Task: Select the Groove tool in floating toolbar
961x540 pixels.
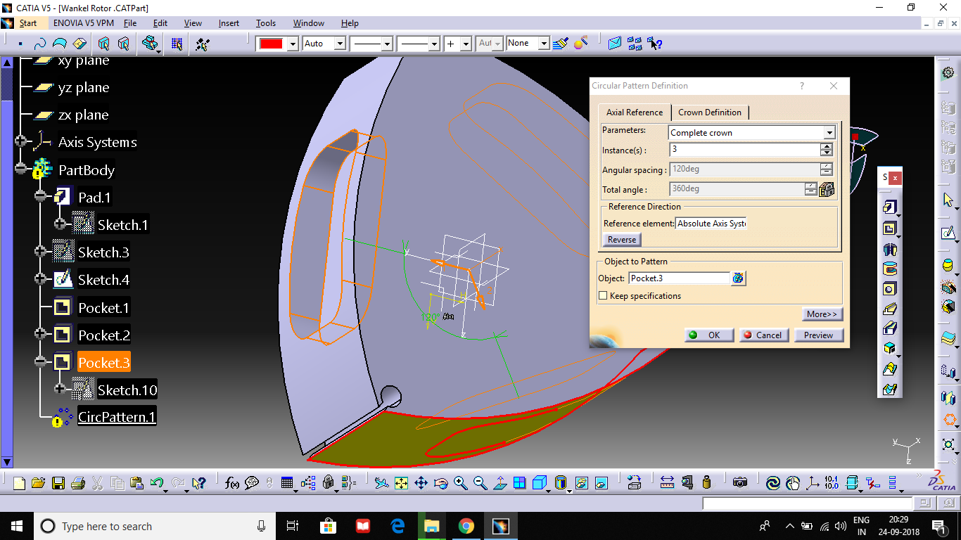Action: (x=890, y=269)
